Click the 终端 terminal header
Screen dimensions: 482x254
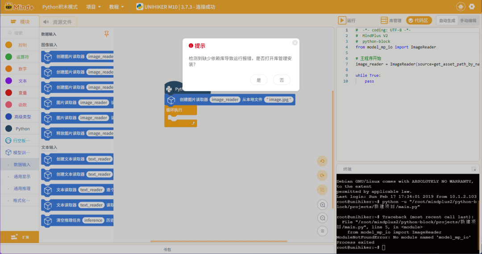(x=347, y=169)
